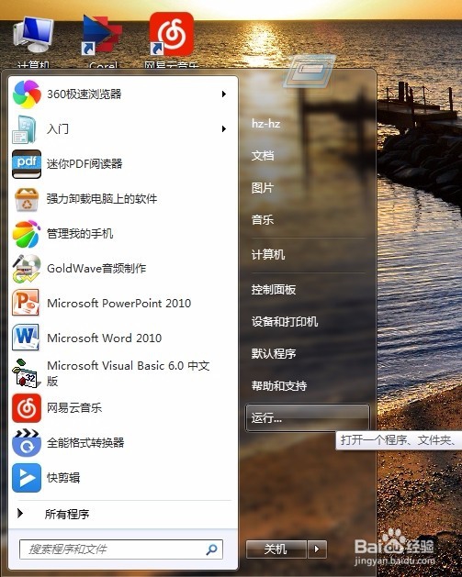Image resolution: width=462 pixels, height=577 pixels.
Task: Open 360极速浏览器 icon in Start menu
Action: click(x=27, y=94)
